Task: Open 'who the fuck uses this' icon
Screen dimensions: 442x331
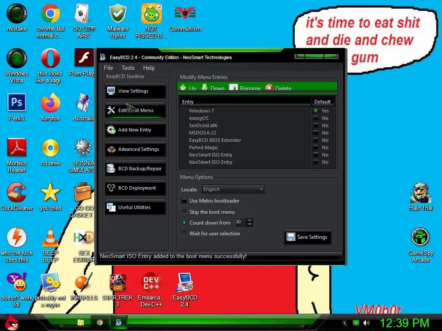Action: (x=17, y=245)
